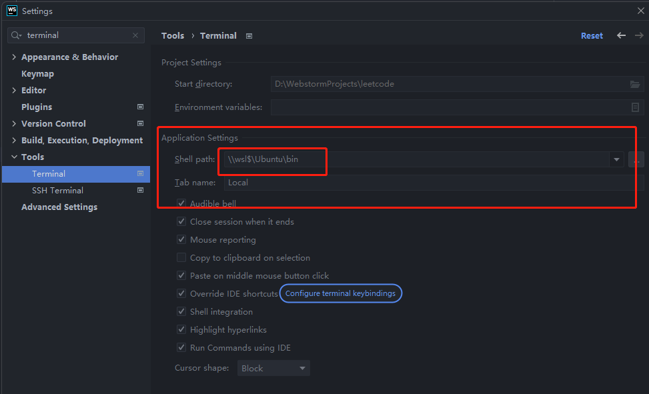Collapse the Tools section
The image size is (649, 394).
tap(14, 157)
